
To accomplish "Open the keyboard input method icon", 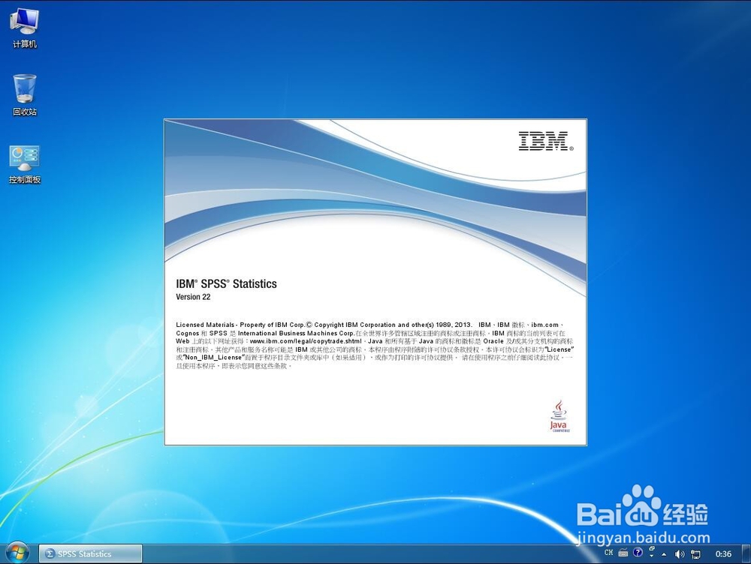I will 623,553.
